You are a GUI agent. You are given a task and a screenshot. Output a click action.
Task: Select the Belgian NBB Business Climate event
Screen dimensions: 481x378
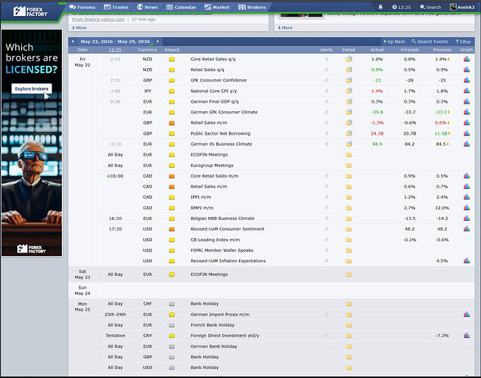(222, 218)
